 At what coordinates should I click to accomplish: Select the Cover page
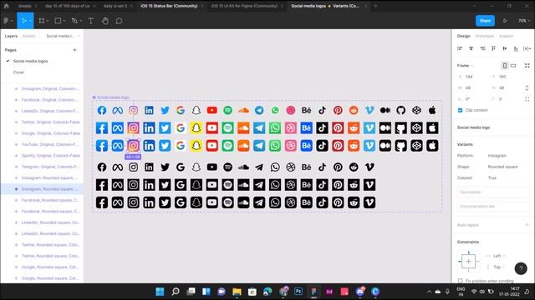tap(18, 72)
